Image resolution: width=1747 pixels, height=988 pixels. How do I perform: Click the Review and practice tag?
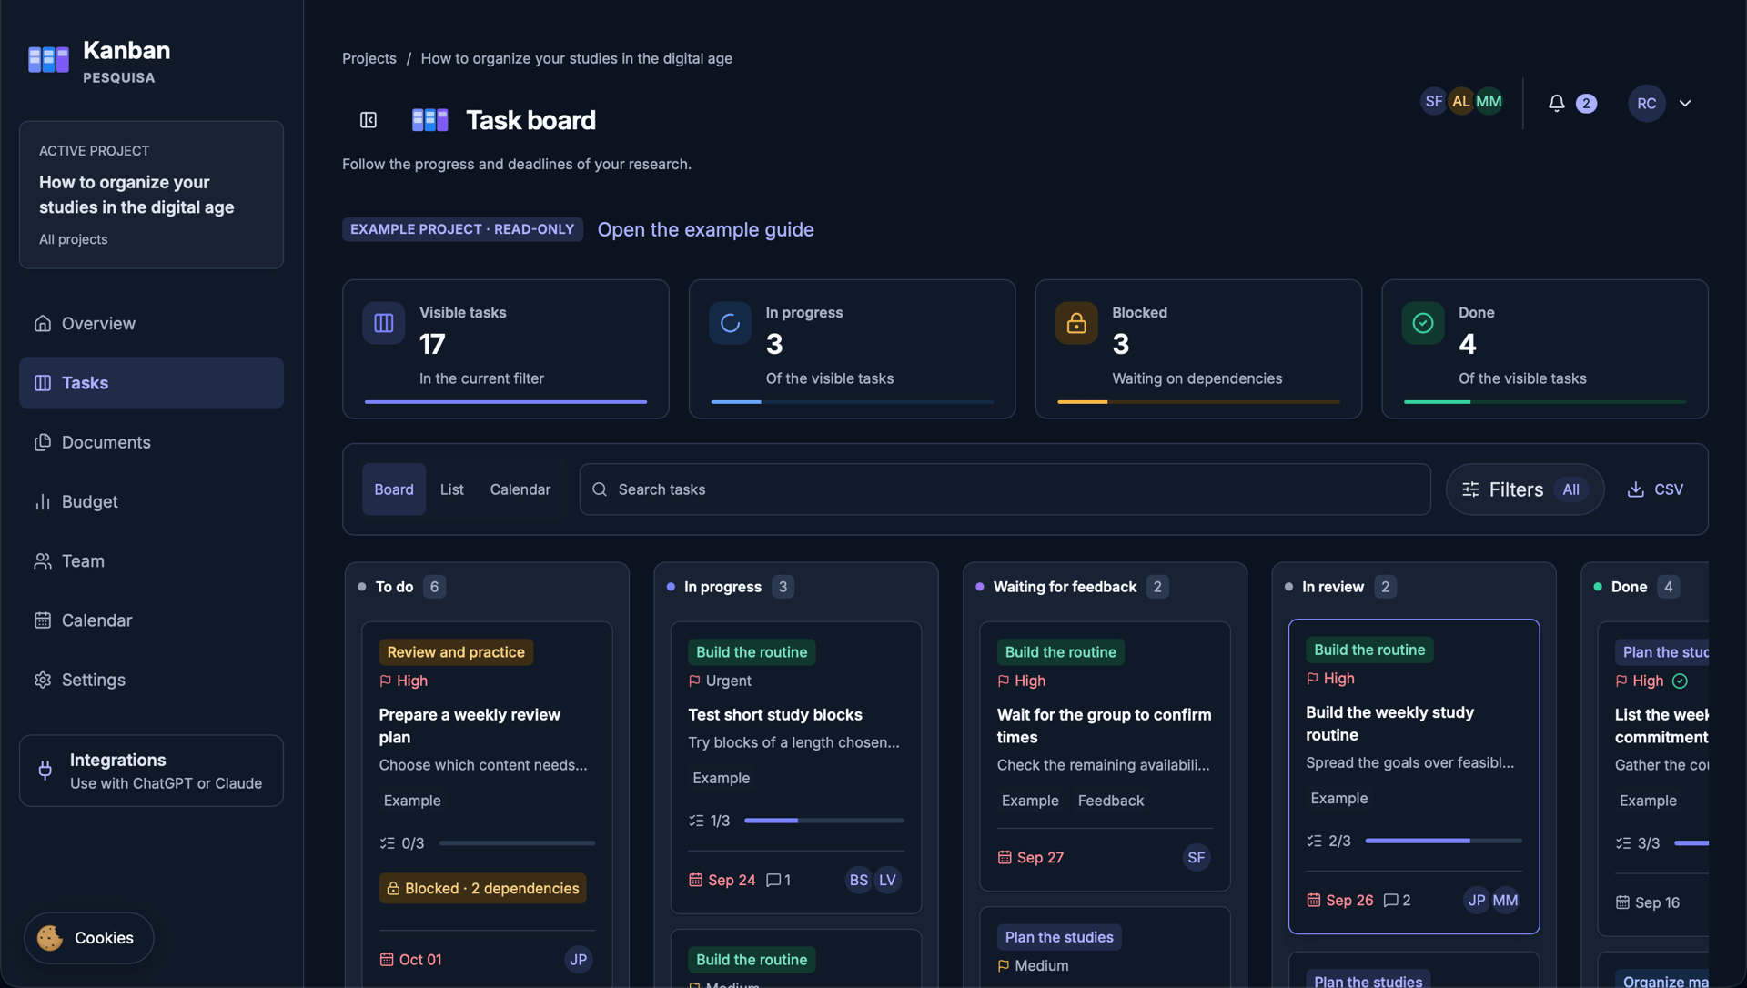coord(456,652)
